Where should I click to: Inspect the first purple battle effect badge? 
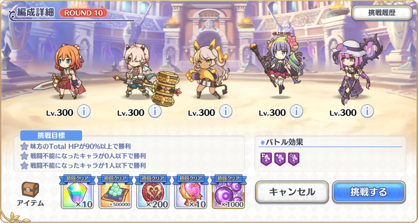coord(266,159)
